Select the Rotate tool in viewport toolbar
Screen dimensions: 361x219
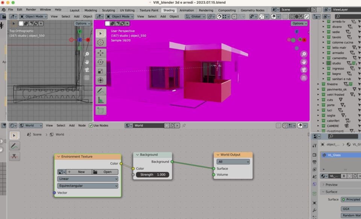click(x=100, y=62)
